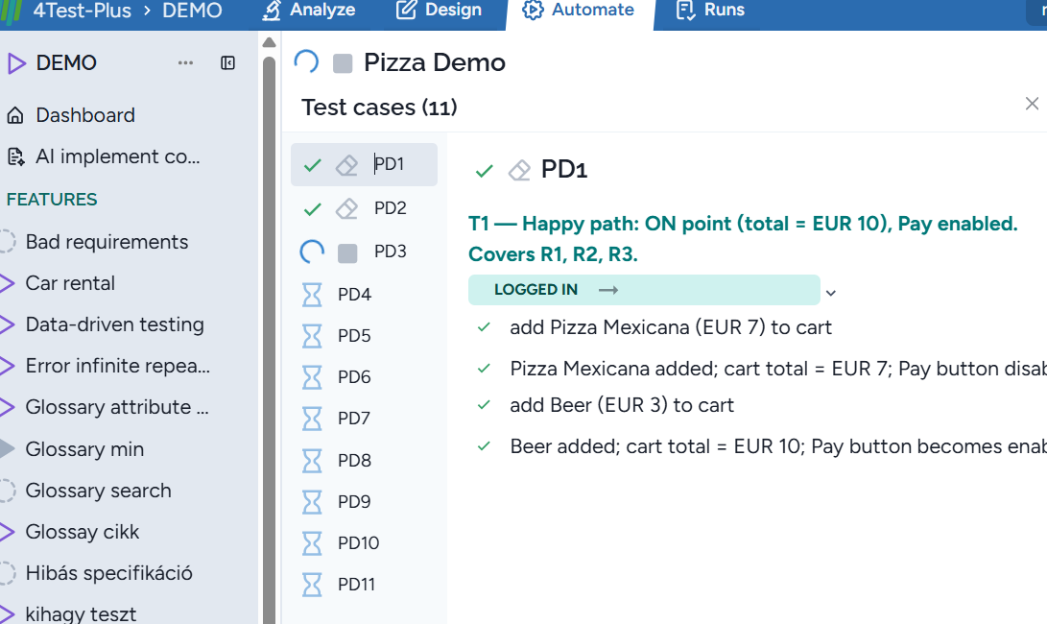1047x624 pixels.
Task: Click the DEMO project play icon
Action: [16, 63]
